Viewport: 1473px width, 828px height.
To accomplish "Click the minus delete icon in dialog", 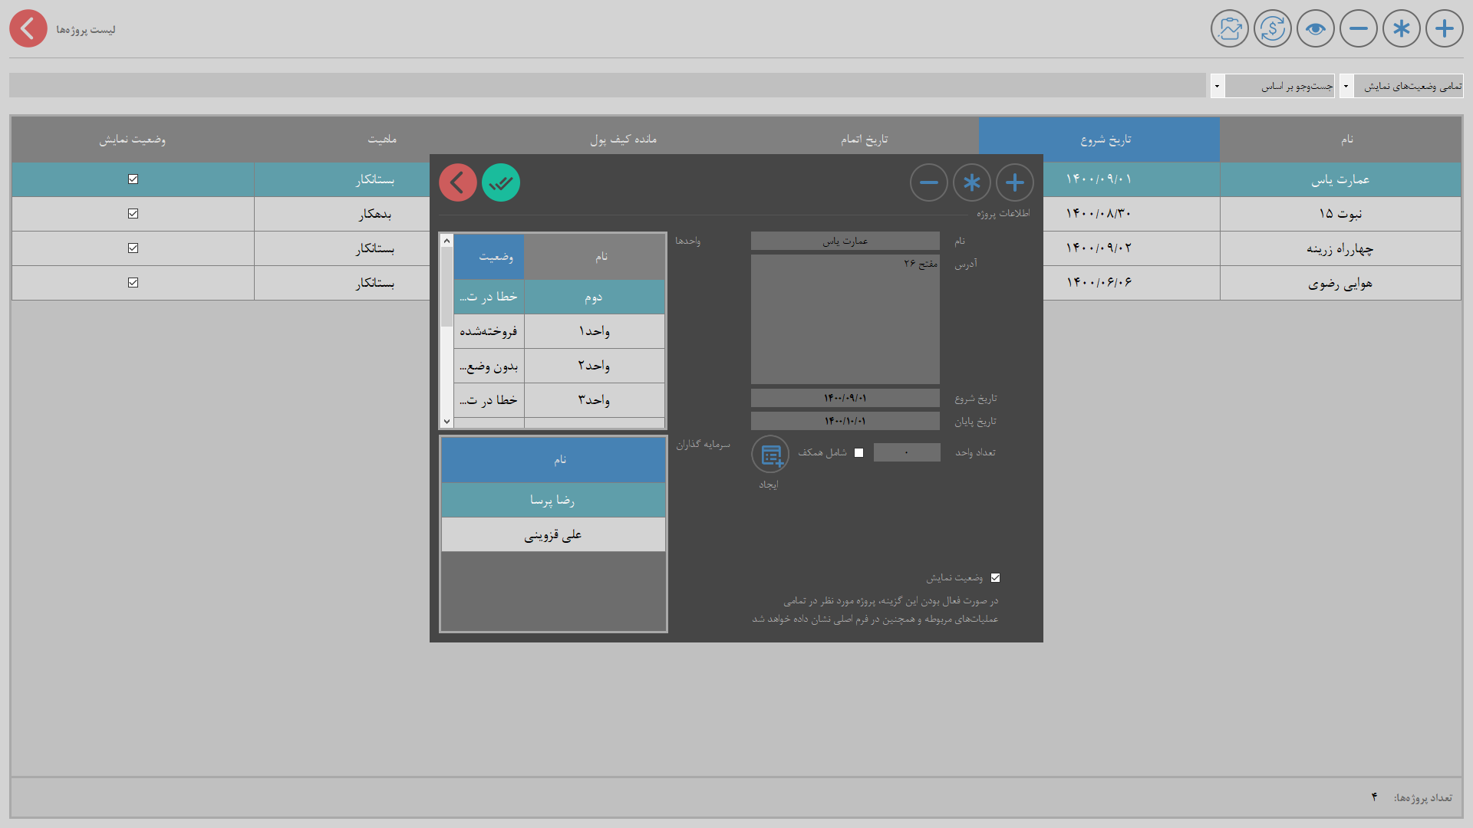I will [928, 183].
